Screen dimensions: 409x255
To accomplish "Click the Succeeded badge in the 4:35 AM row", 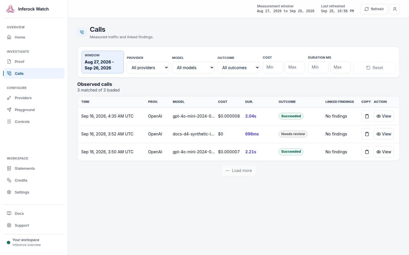I will [291, 116].
